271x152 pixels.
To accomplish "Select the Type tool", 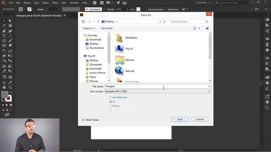I will click(x=4, y=36).
